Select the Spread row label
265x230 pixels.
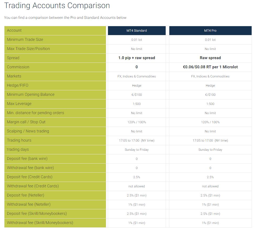[x=13, y=58]
